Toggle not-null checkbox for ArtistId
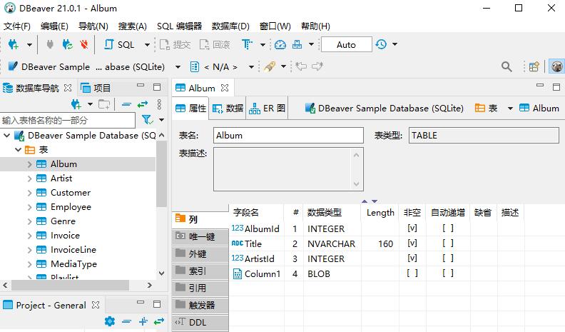This screenshot has width=565, height=332. pos(412,258)
